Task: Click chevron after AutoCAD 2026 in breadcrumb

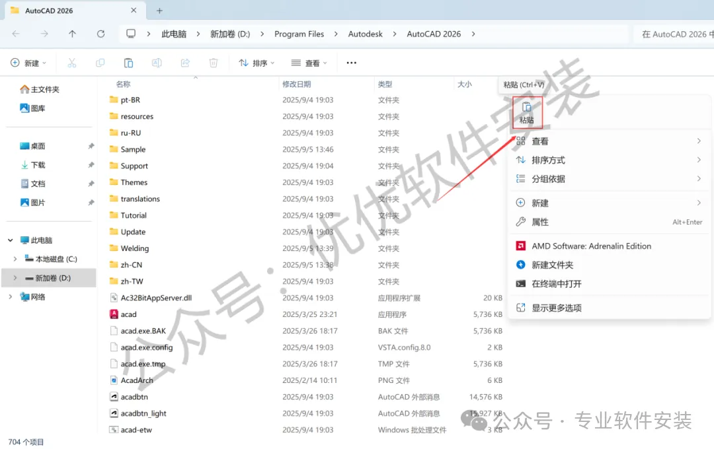Action: [473, 34]
